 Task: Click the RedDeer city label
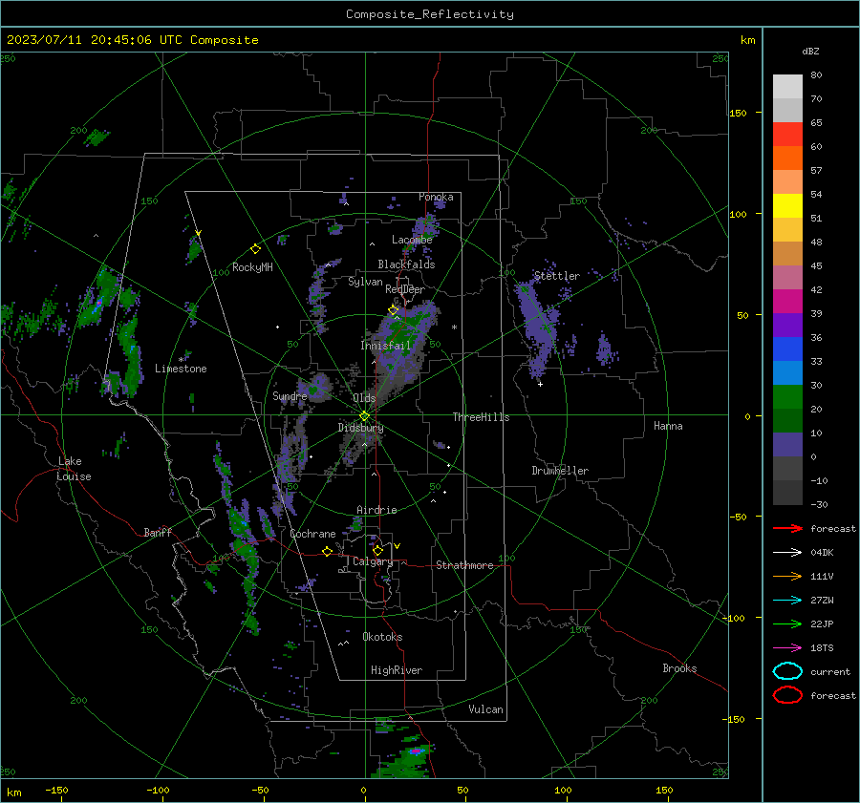(405, 289)
